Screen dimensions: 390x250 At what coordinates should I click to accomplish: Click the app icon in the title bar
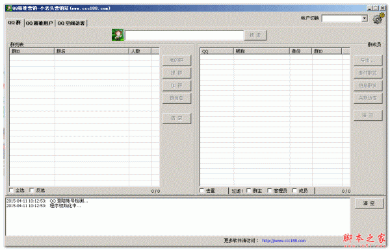9,8
